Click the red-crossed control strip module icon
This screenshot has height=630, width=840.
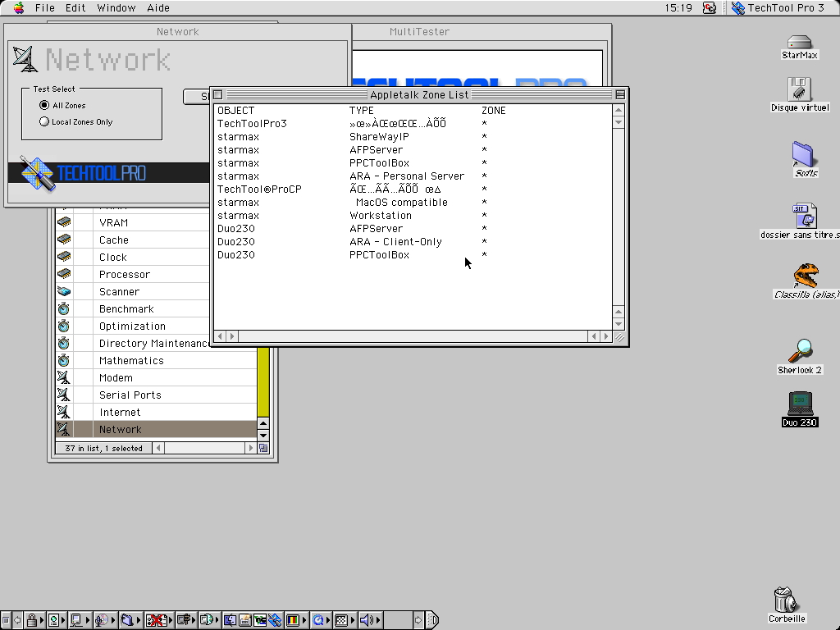[156, 620]
